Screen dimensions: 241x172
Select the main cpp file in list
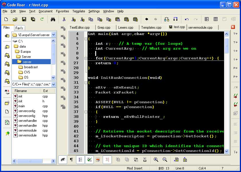31,106
